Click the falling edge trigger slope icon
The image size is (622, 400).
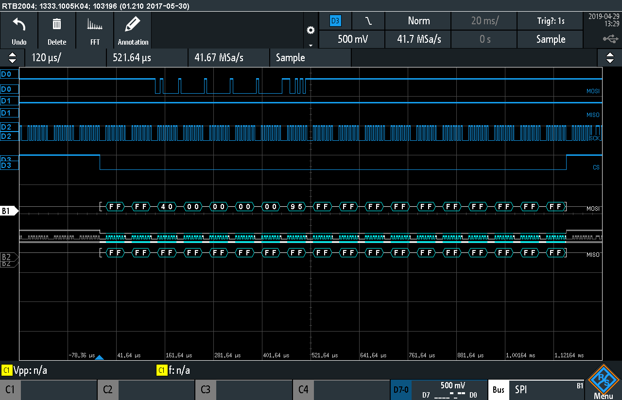point(369,21)
